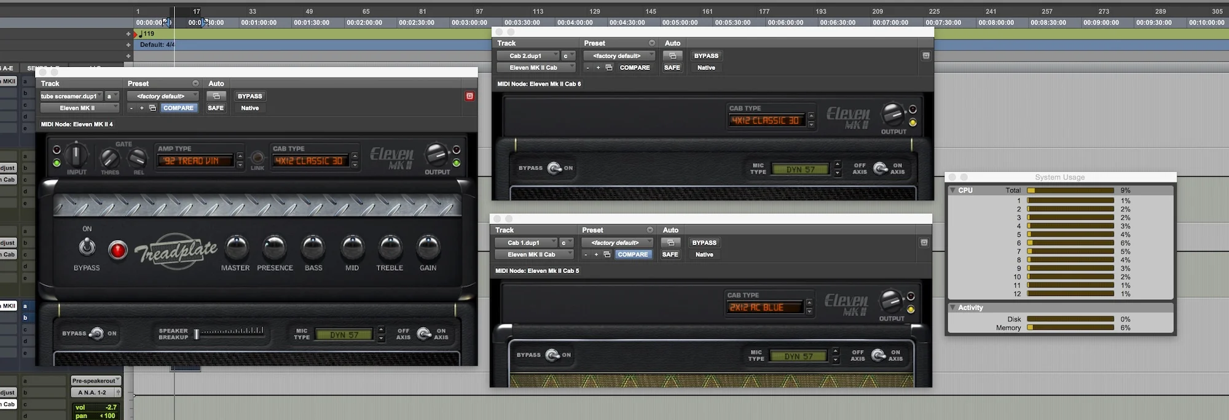Select next preset plus in Cab 2.dup1 window
1229x420 pixels.
pos(598,68)
